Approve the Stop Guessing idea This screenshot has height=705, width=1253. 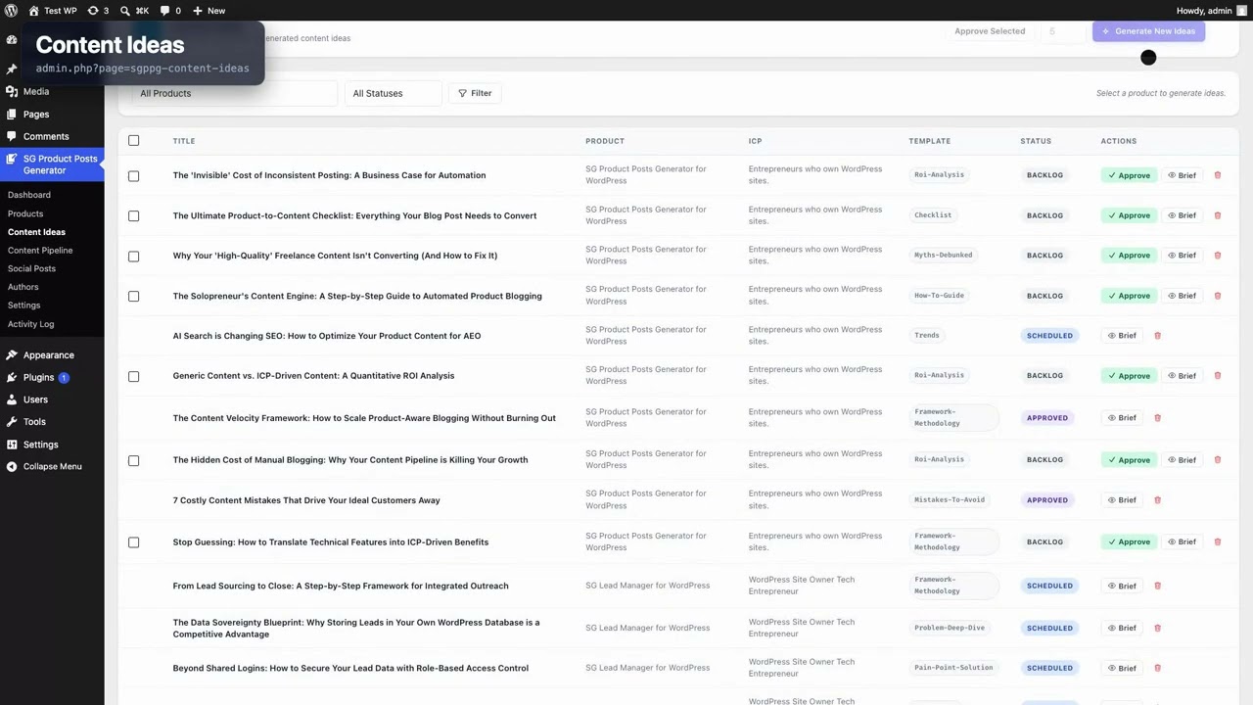pyautogui.click(x=1129, y=542)
